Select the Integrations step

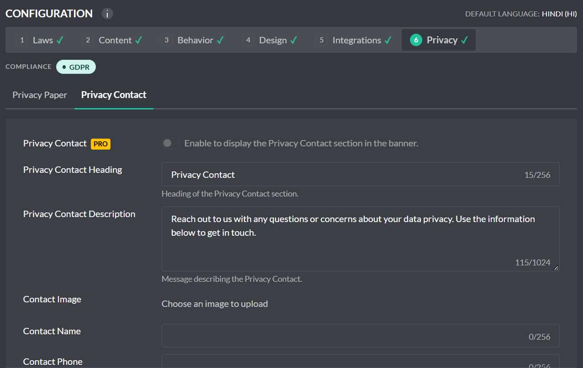(x=354, y=40)
